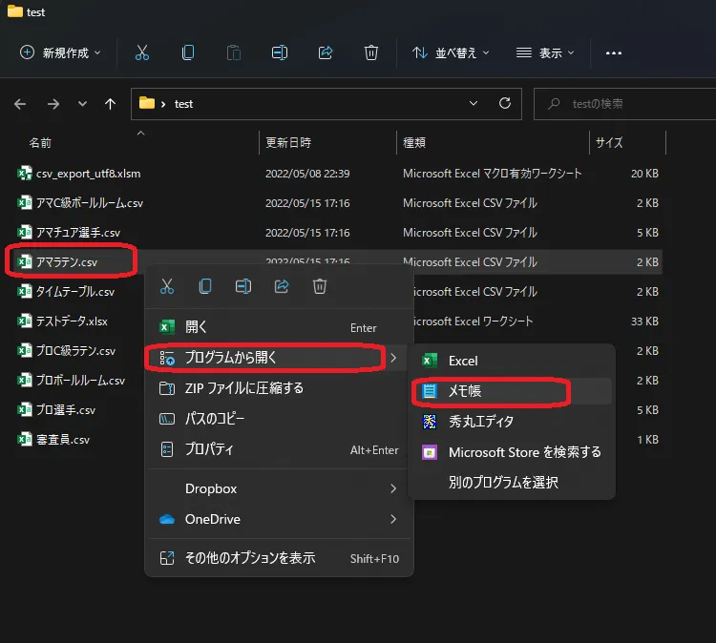
Task: Navigate up with the up arrow button
Action: (x=111, y=104)
